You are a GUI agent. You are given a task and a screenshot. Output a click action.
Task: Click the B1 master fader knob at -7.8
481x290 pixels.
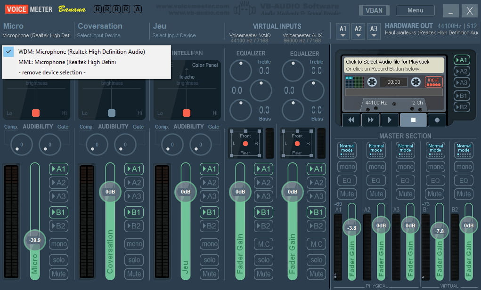440,231
